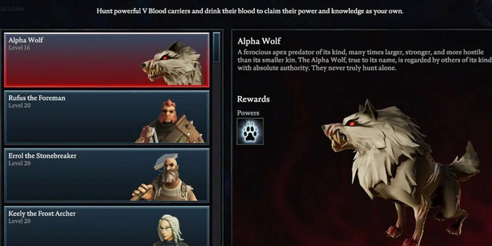Screen dimensions: 492x246
Task: Click the Alpha Wolf description text
Action: point(364,60)
